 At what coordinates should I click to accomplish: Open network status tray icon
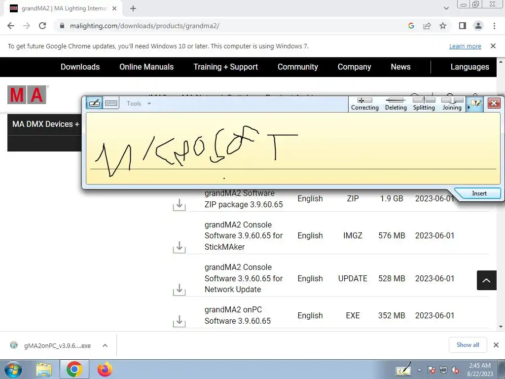point(443,370)
